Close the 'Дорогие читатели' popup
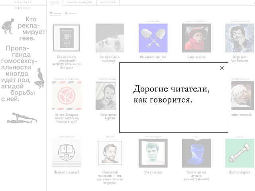 click(x=222, y=68)
